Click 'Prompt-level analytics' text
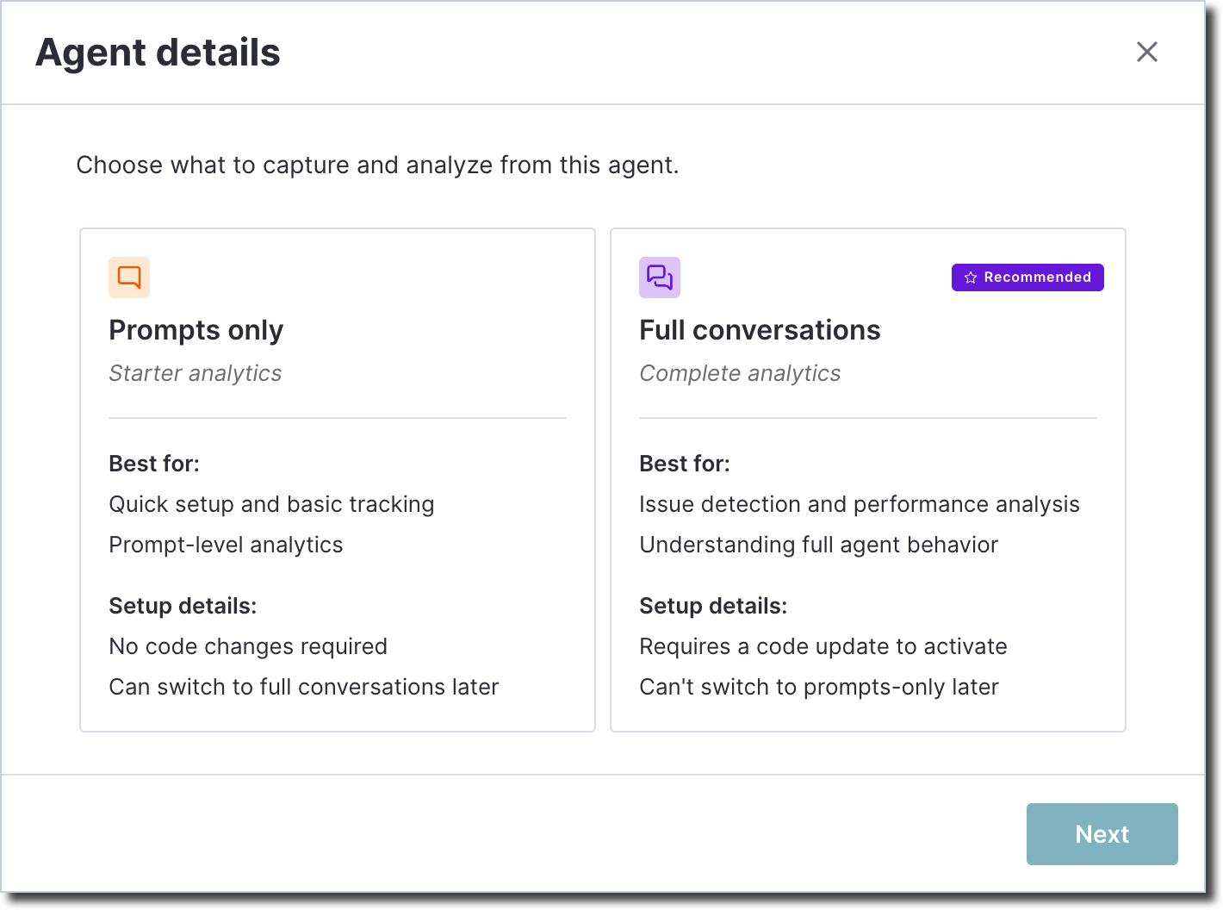The width and height of the screenshot is (1223, 910). [x=226, y=545]
